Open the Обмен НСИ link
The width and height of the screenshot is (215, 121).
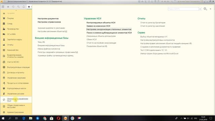coord(91,40)
